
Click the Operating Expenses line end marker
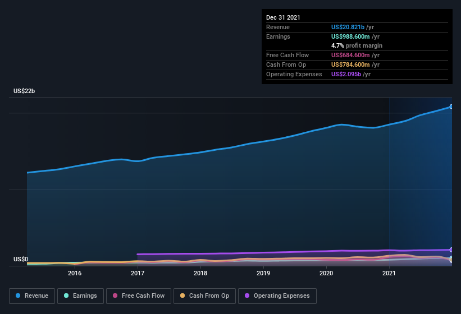(x=451, y=250)
